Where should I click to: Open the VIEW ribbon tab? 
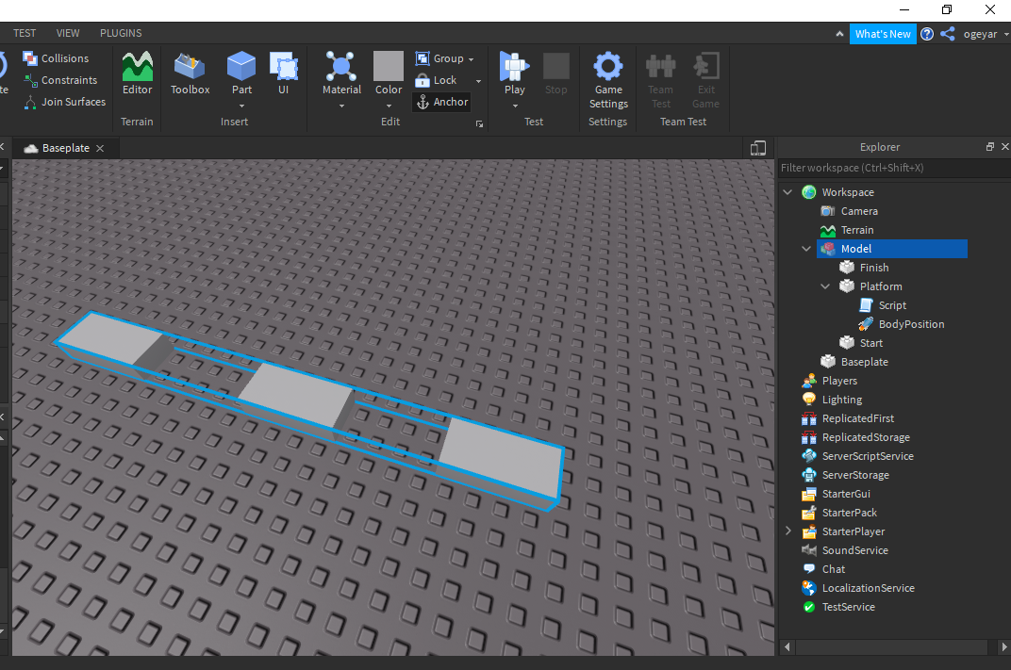click(x=68, y=33)
